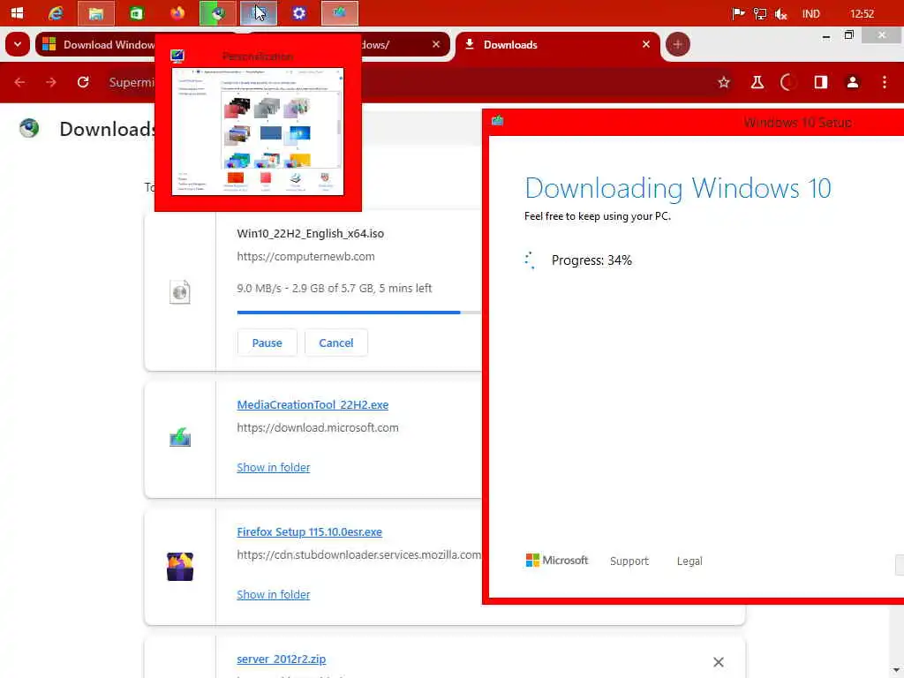Screen dimensions: 904x678
Task: Click the ISO download progress bar
Action: point(359,313)
